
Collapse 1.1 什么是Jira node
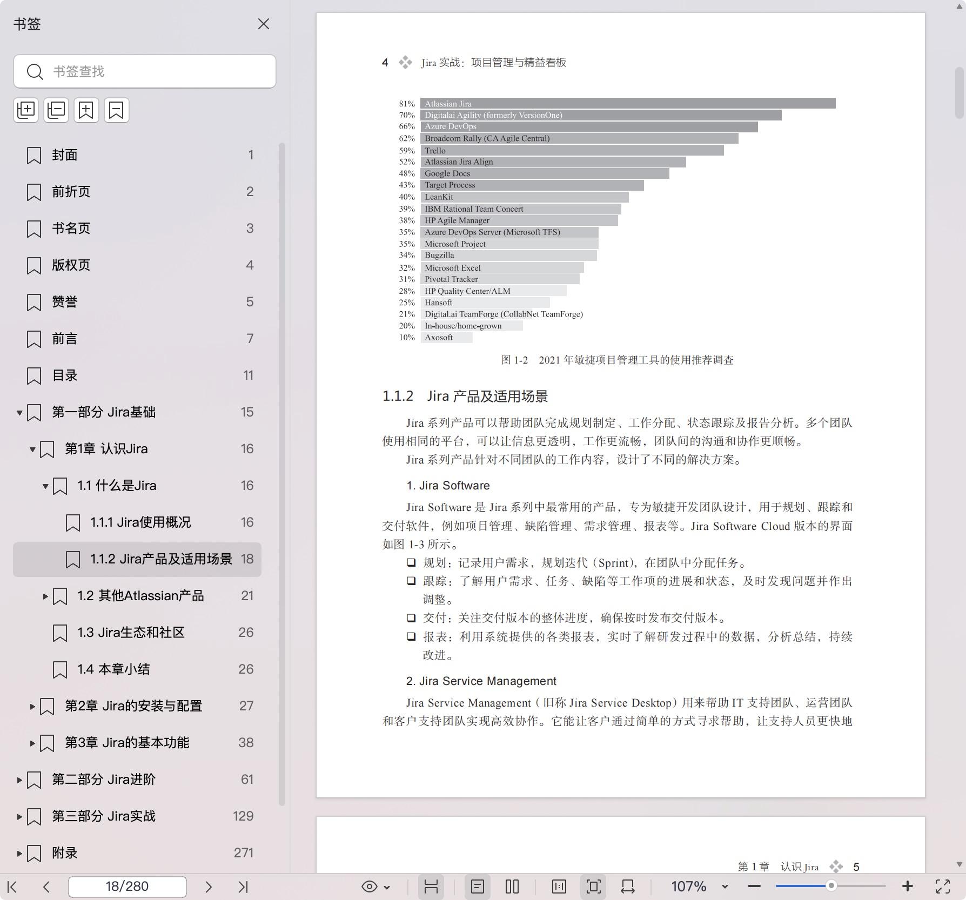45,486
